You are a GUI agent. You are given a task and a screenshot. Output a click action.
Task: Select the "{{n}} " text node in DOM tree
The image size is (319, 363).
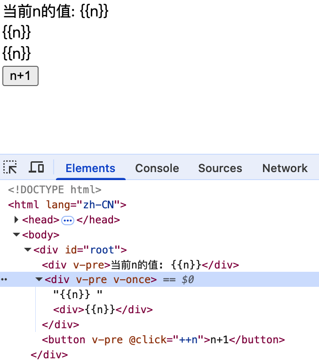[x=78, y=295]
